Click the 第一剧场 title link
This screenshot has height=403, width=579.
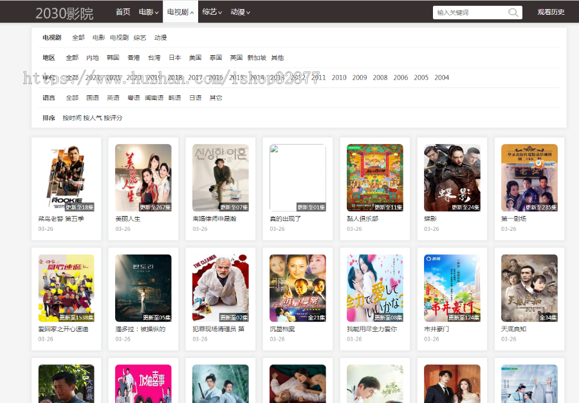pyautogui.click(x=513, y=219)
